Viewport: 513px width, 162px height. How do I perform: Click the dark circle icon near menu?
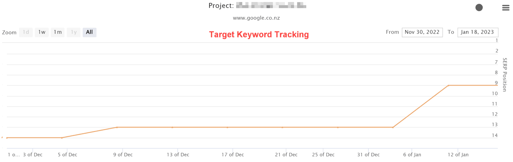point(479,7)
